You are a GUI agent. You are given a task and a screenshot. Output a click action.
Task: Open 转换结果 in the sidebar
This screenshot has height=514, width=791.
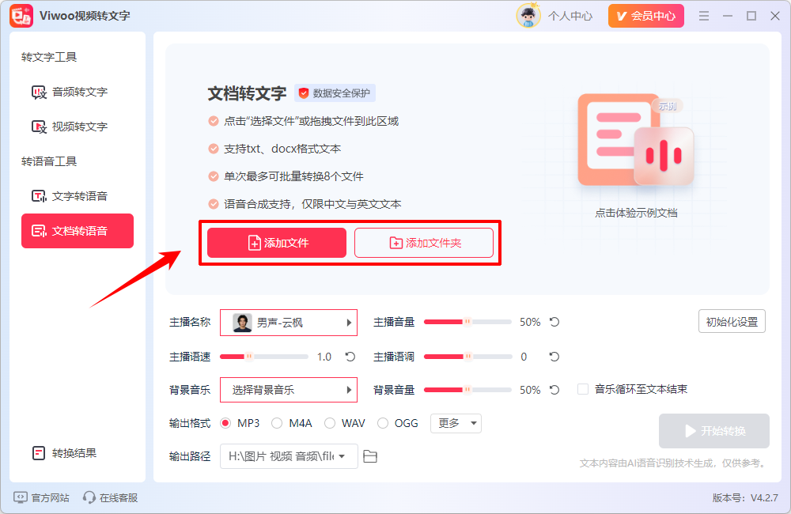pyautogui.click(x=64, y=453)
